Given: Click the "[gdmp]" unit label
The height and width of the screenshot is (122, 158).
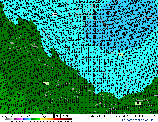Looking at the screenshot, I should (48, 116).
